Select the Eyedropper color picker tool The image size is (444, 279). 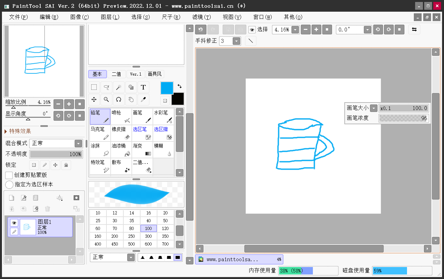(143, 100)
